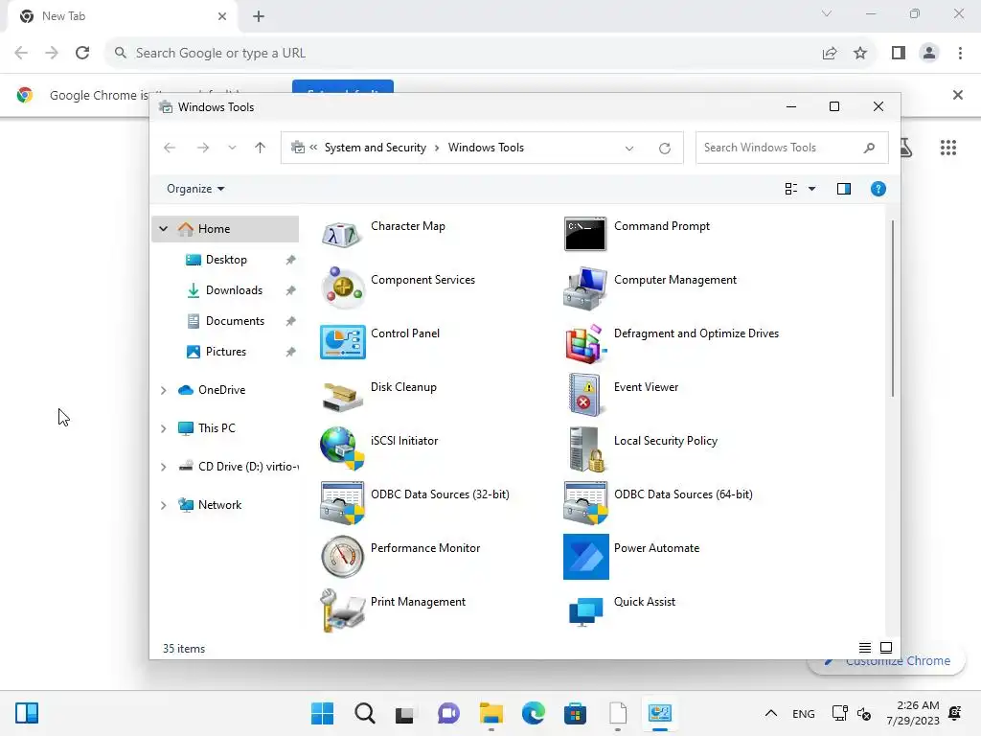Open Component Services icon
The width and height of the screenshot is (981, 736).
[342, 287]
